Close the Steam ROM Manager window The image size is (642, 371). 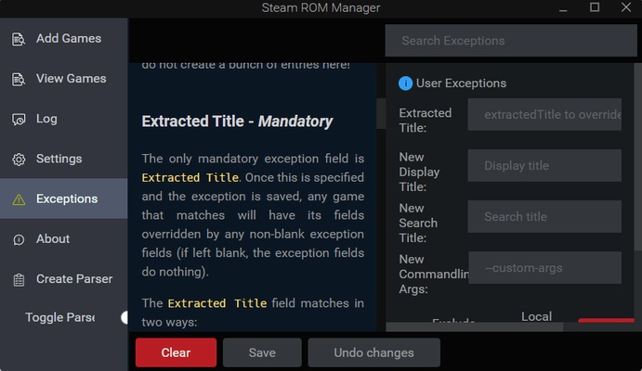pos(626,7)
